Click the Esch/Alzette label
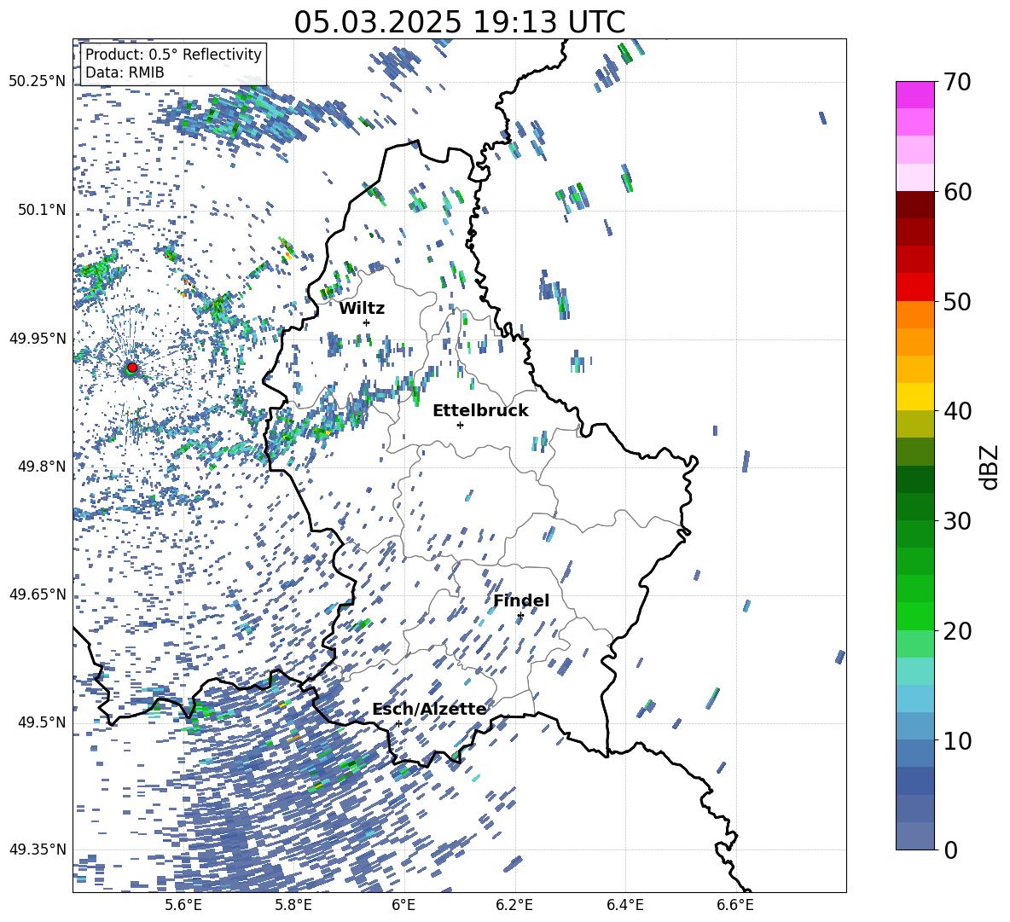The height and width of the screenshot is (922, 1010). [429, 709]
